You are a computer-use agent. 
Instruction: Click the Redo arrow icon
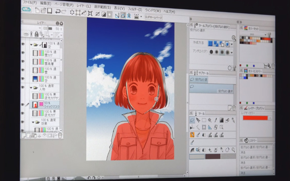(x=63, y=10)
